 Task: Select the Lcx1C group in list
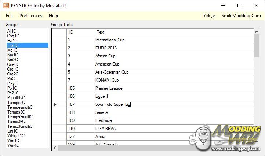click(12, 45)
